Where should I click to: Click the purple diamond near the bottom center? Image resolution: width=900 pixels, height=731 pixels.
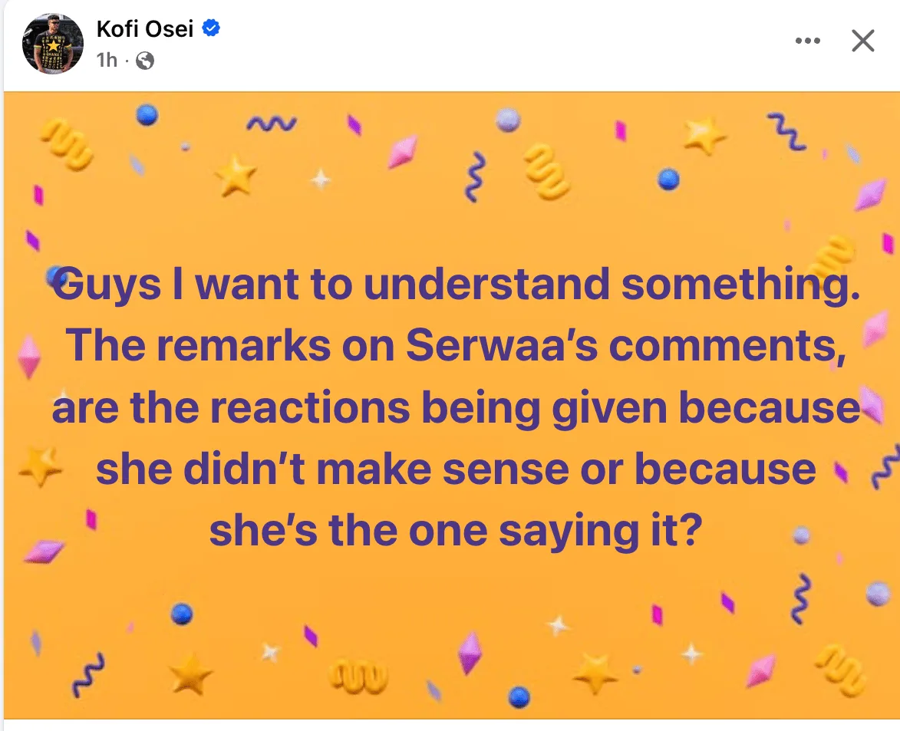[x=470, y=653]
